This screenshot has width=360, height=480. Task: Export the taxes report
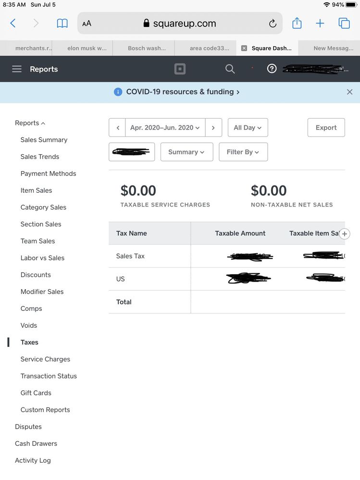tap(326, 128)
